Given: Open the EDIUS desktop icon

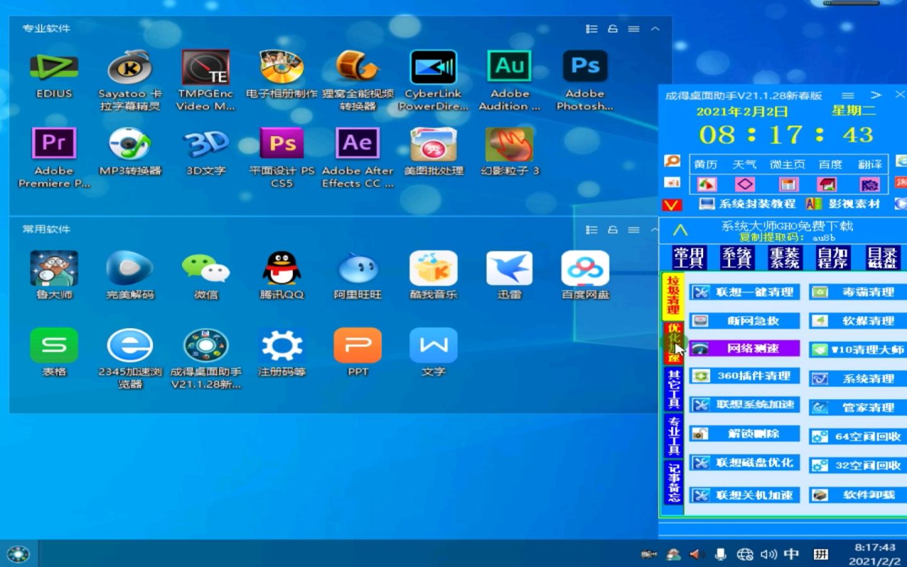Looking at the screenshot, I should (54, 68).
